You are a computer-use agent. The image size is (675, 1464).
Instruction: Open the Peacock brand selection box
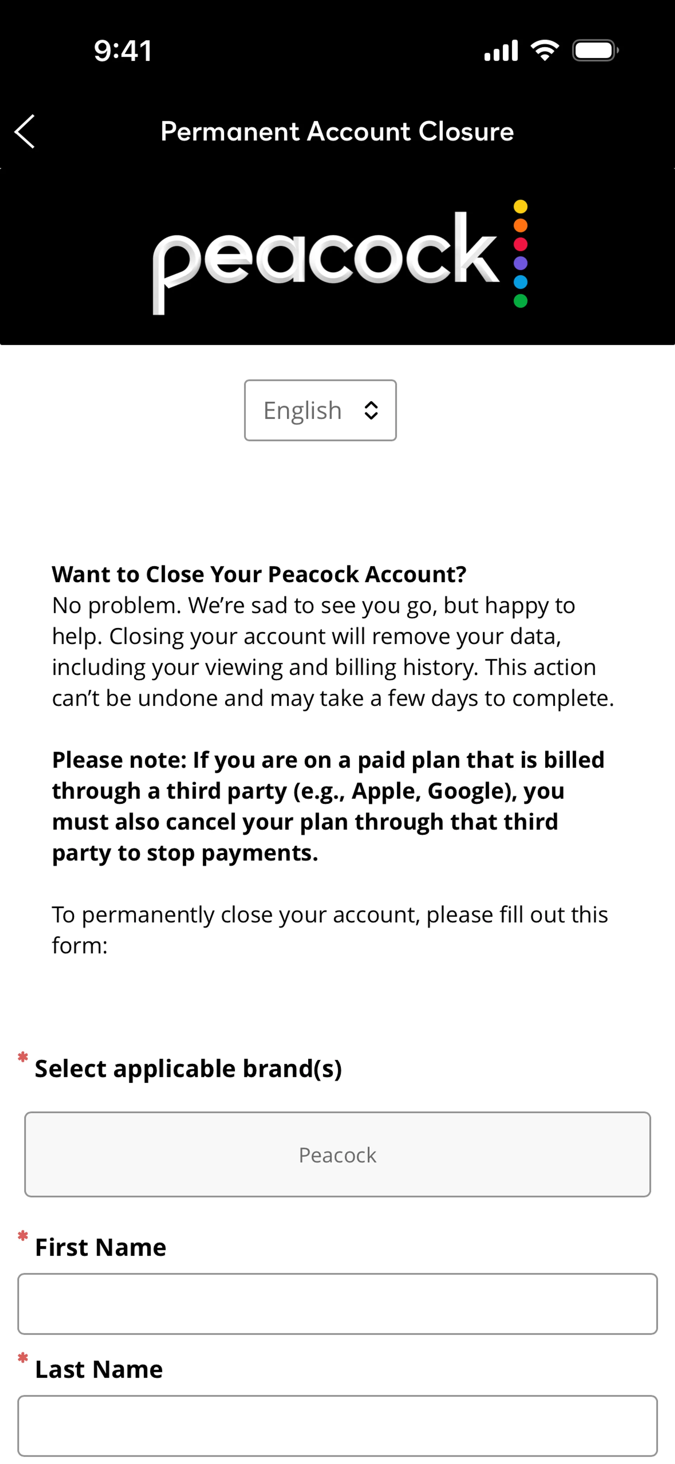[337, 1154]
